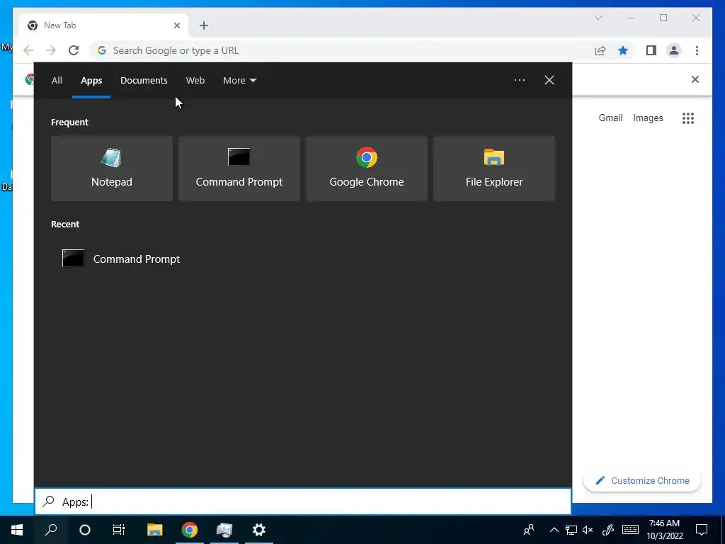725x544 pixels.
Task: Dismiss the Chrome notification bar
Action: click(695, 79)
